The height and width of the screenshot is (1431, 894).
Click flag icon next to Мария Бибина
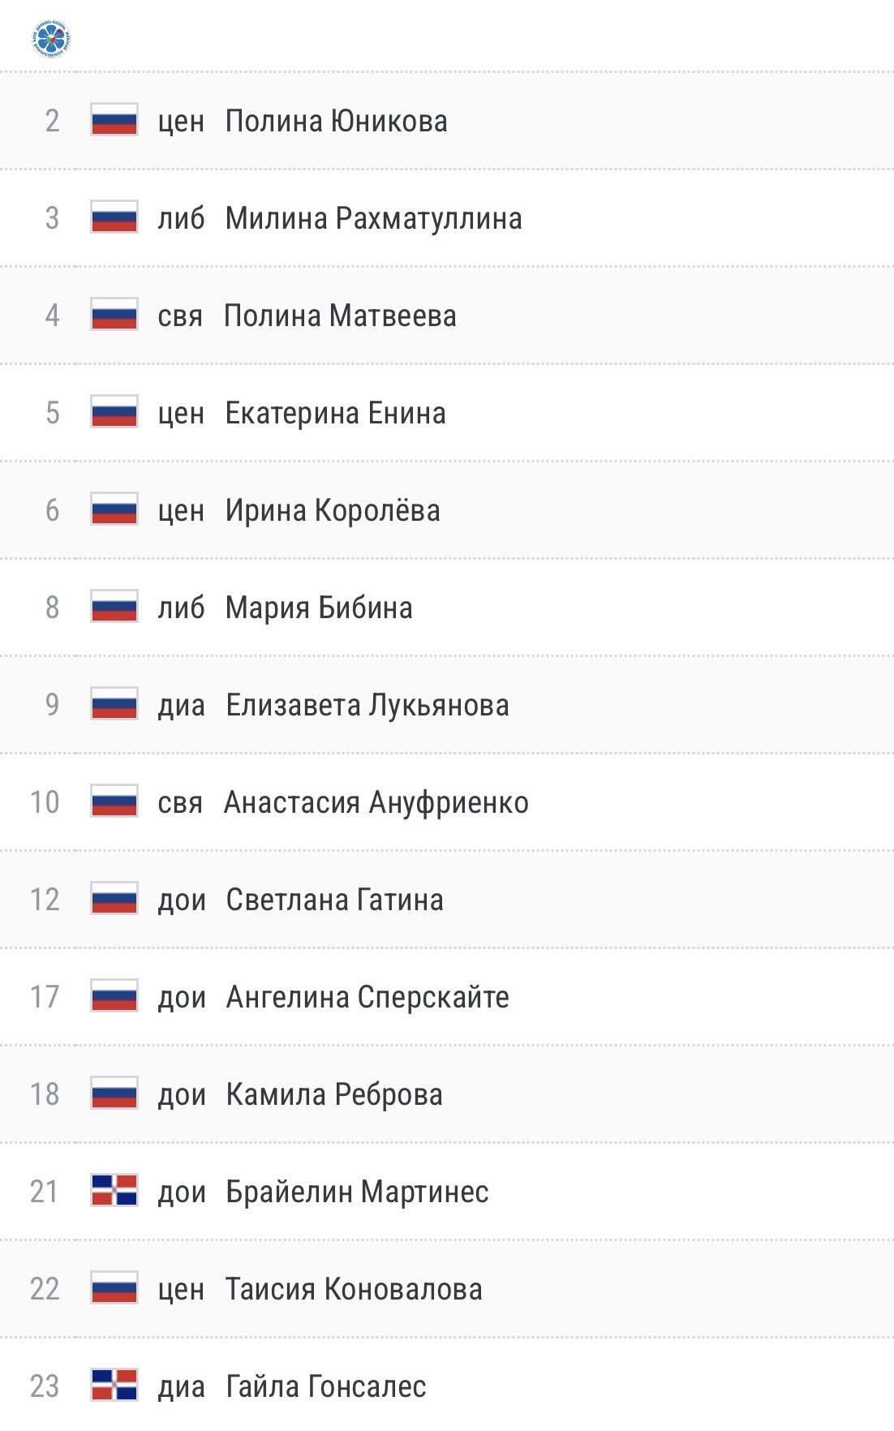[x=114, y=607]
